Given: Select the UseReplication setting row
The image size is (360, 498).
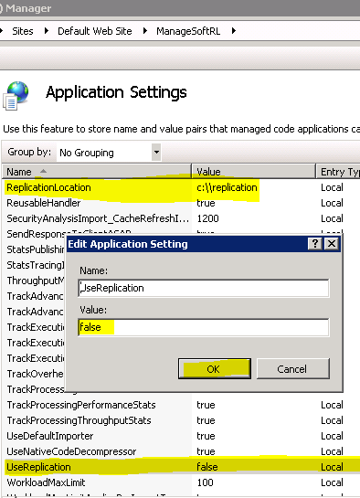Looking at the screenshot, I should (181, 467).
